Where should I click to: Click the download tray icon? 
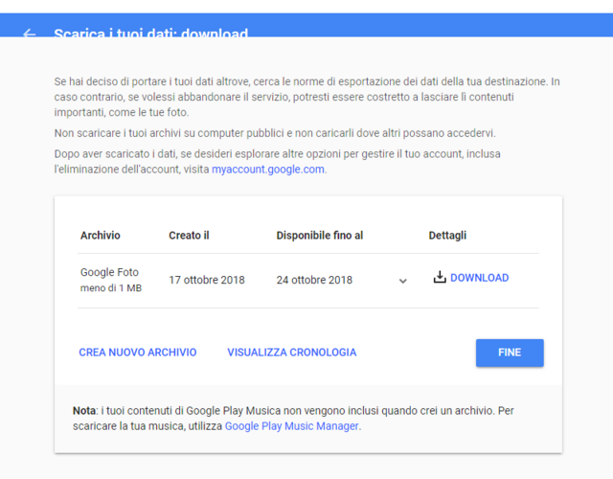(440, 277)
